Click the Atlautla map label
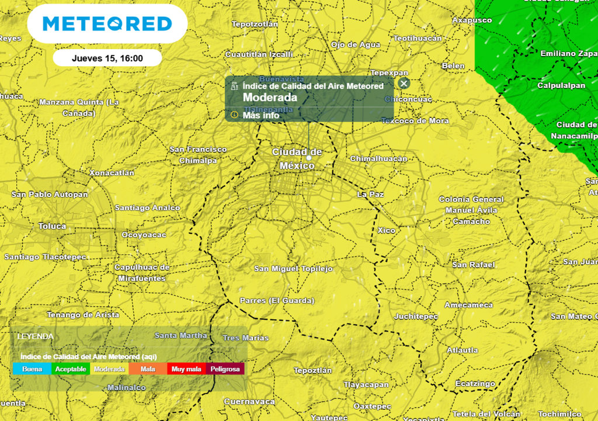The height and width of the screenshot is (421, 598). (463, 350)
